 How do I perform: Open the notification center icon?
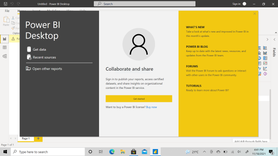(271, 152)
